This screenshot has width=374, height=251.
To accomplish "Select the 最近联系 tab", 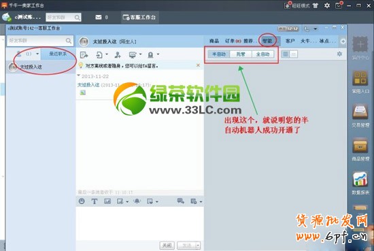I will 58,54.
